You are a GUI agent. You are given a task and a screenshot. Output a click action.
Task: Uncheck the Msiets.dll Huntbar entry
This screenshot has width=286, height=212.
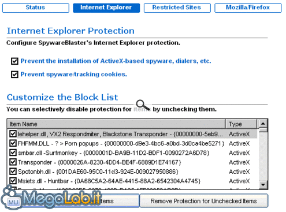tap(13, 181)
